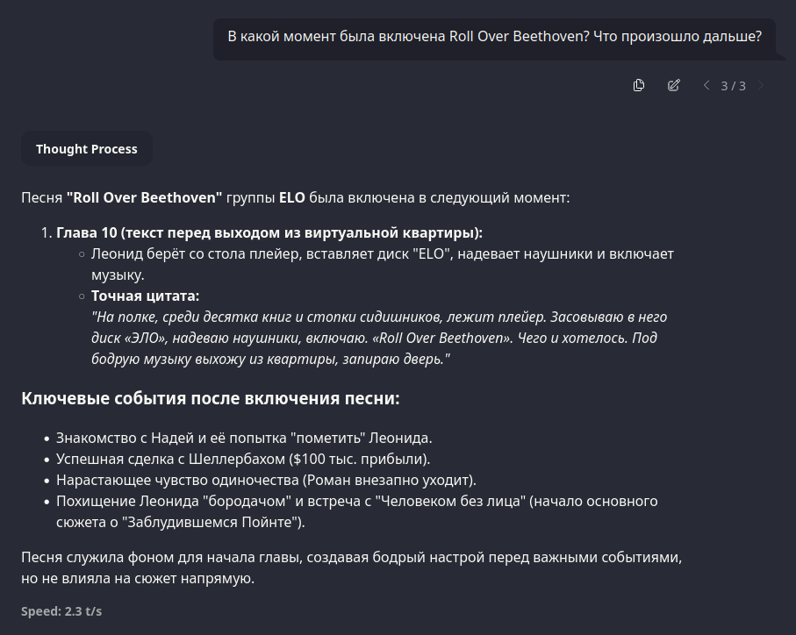
Task: Click the bold text Roll Over Beethoven in the reply
Action: (144, 197)
